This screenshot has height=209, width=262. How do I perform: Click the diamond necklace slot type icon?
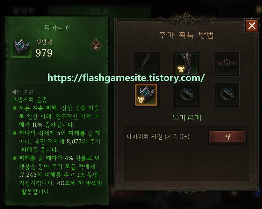coord(96,45)
